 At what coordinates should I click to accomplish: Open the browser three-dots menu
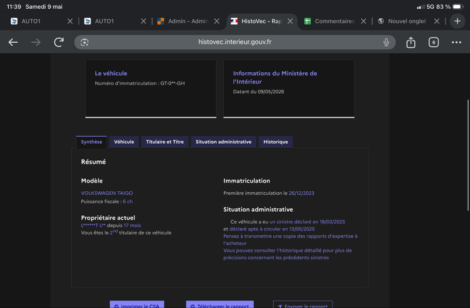click(456, 42)
